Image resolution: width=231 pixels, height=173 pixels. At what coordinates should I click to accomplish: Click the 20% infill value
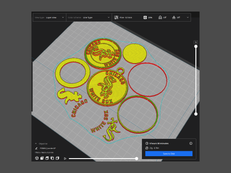pos(150,17)
